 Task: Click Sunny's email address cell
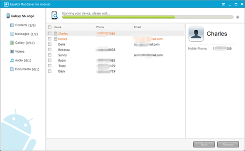(148, 55)
